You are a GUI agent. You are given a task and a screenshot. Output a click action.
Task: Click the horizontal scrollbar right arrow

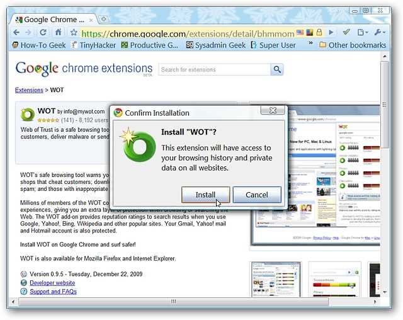point(375,302)
